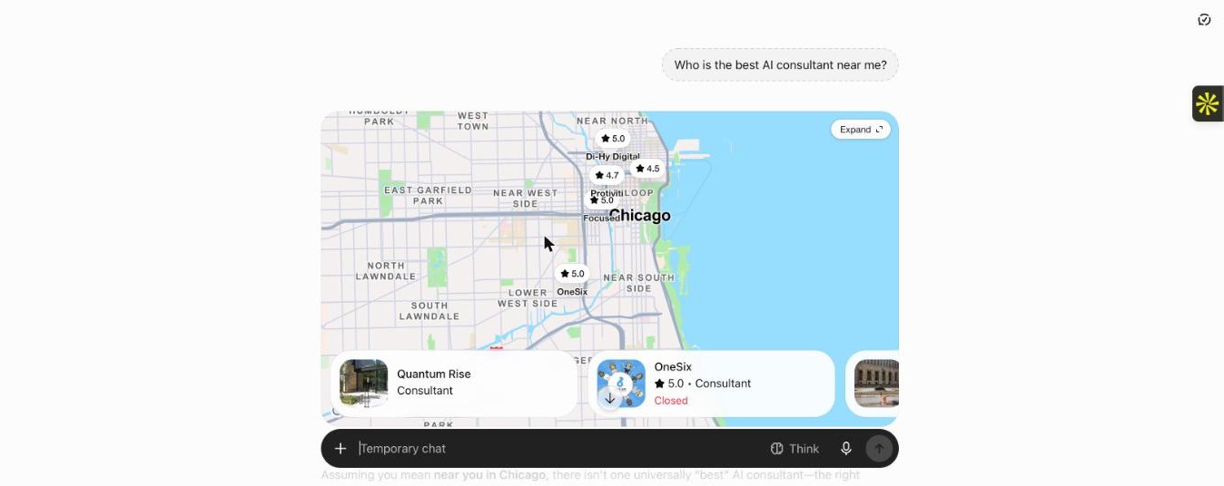Image resolution: width=1224 pixels, height=486 pixels.
Task: Click the NEAR NORTH map label
Action: click(x=612, y=121)
